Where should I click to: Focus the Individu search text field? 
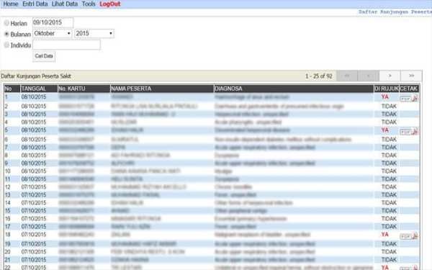[66, 45]
